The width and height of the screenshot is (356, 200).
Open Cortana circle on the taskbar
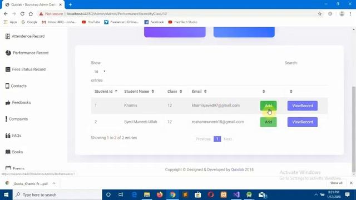point(108,195)
